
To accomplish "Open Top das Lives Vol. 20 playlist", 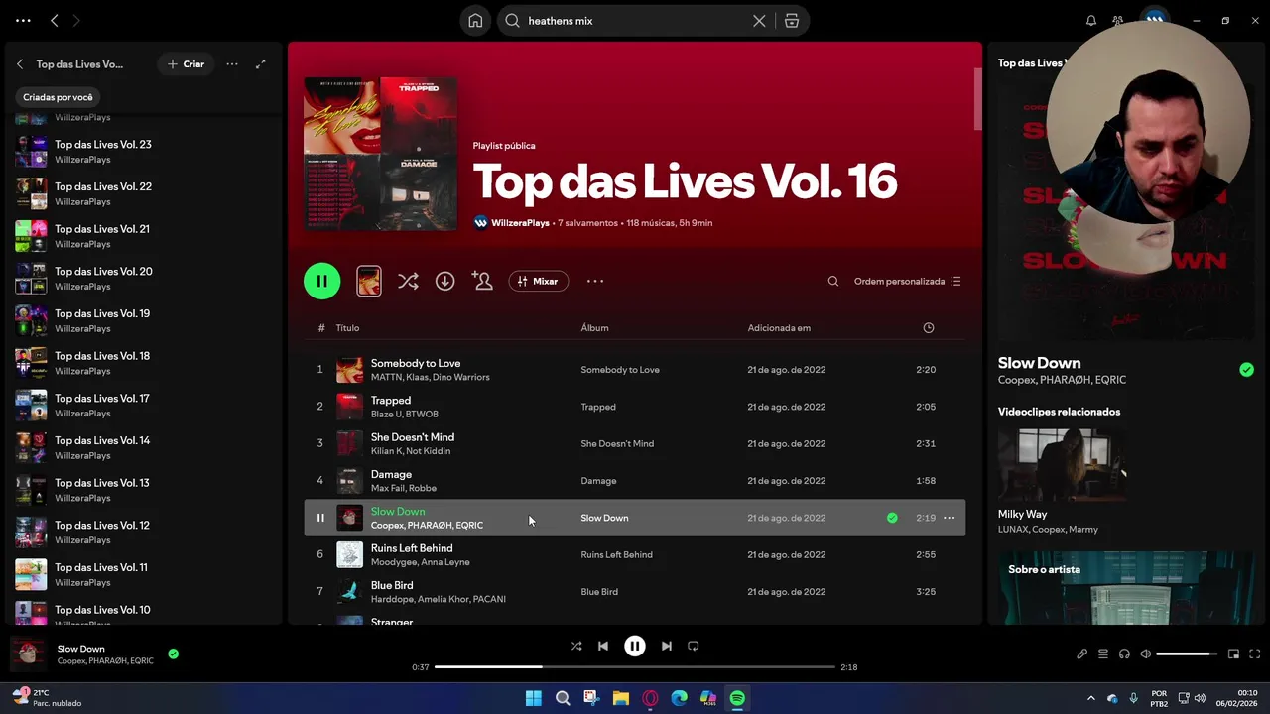I will pos(144,278).
